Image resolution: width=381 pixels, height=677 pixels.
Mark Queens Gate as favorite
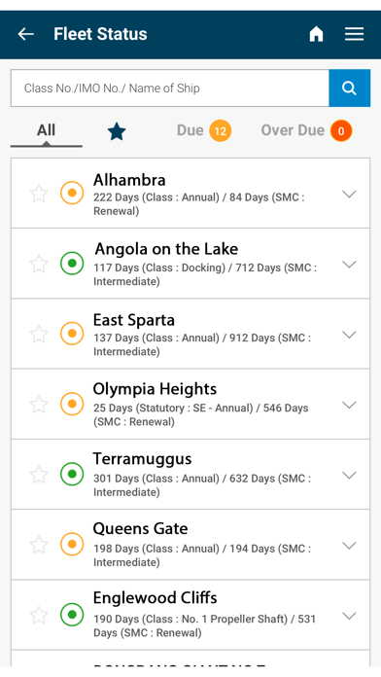pos(39,545)
